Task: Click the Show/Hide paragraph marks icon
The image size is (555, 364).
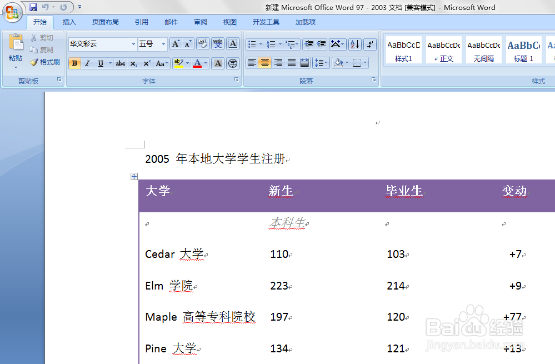Action: 369,43
